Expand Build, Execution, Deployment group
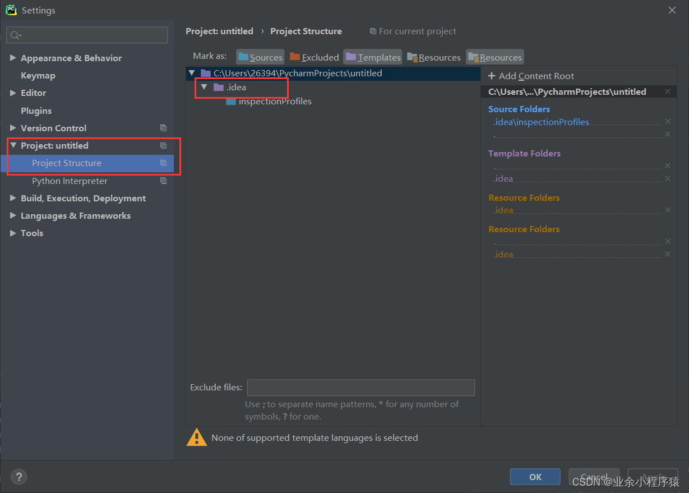The width and height of the screenshot is (689, 493). [13, 198]
